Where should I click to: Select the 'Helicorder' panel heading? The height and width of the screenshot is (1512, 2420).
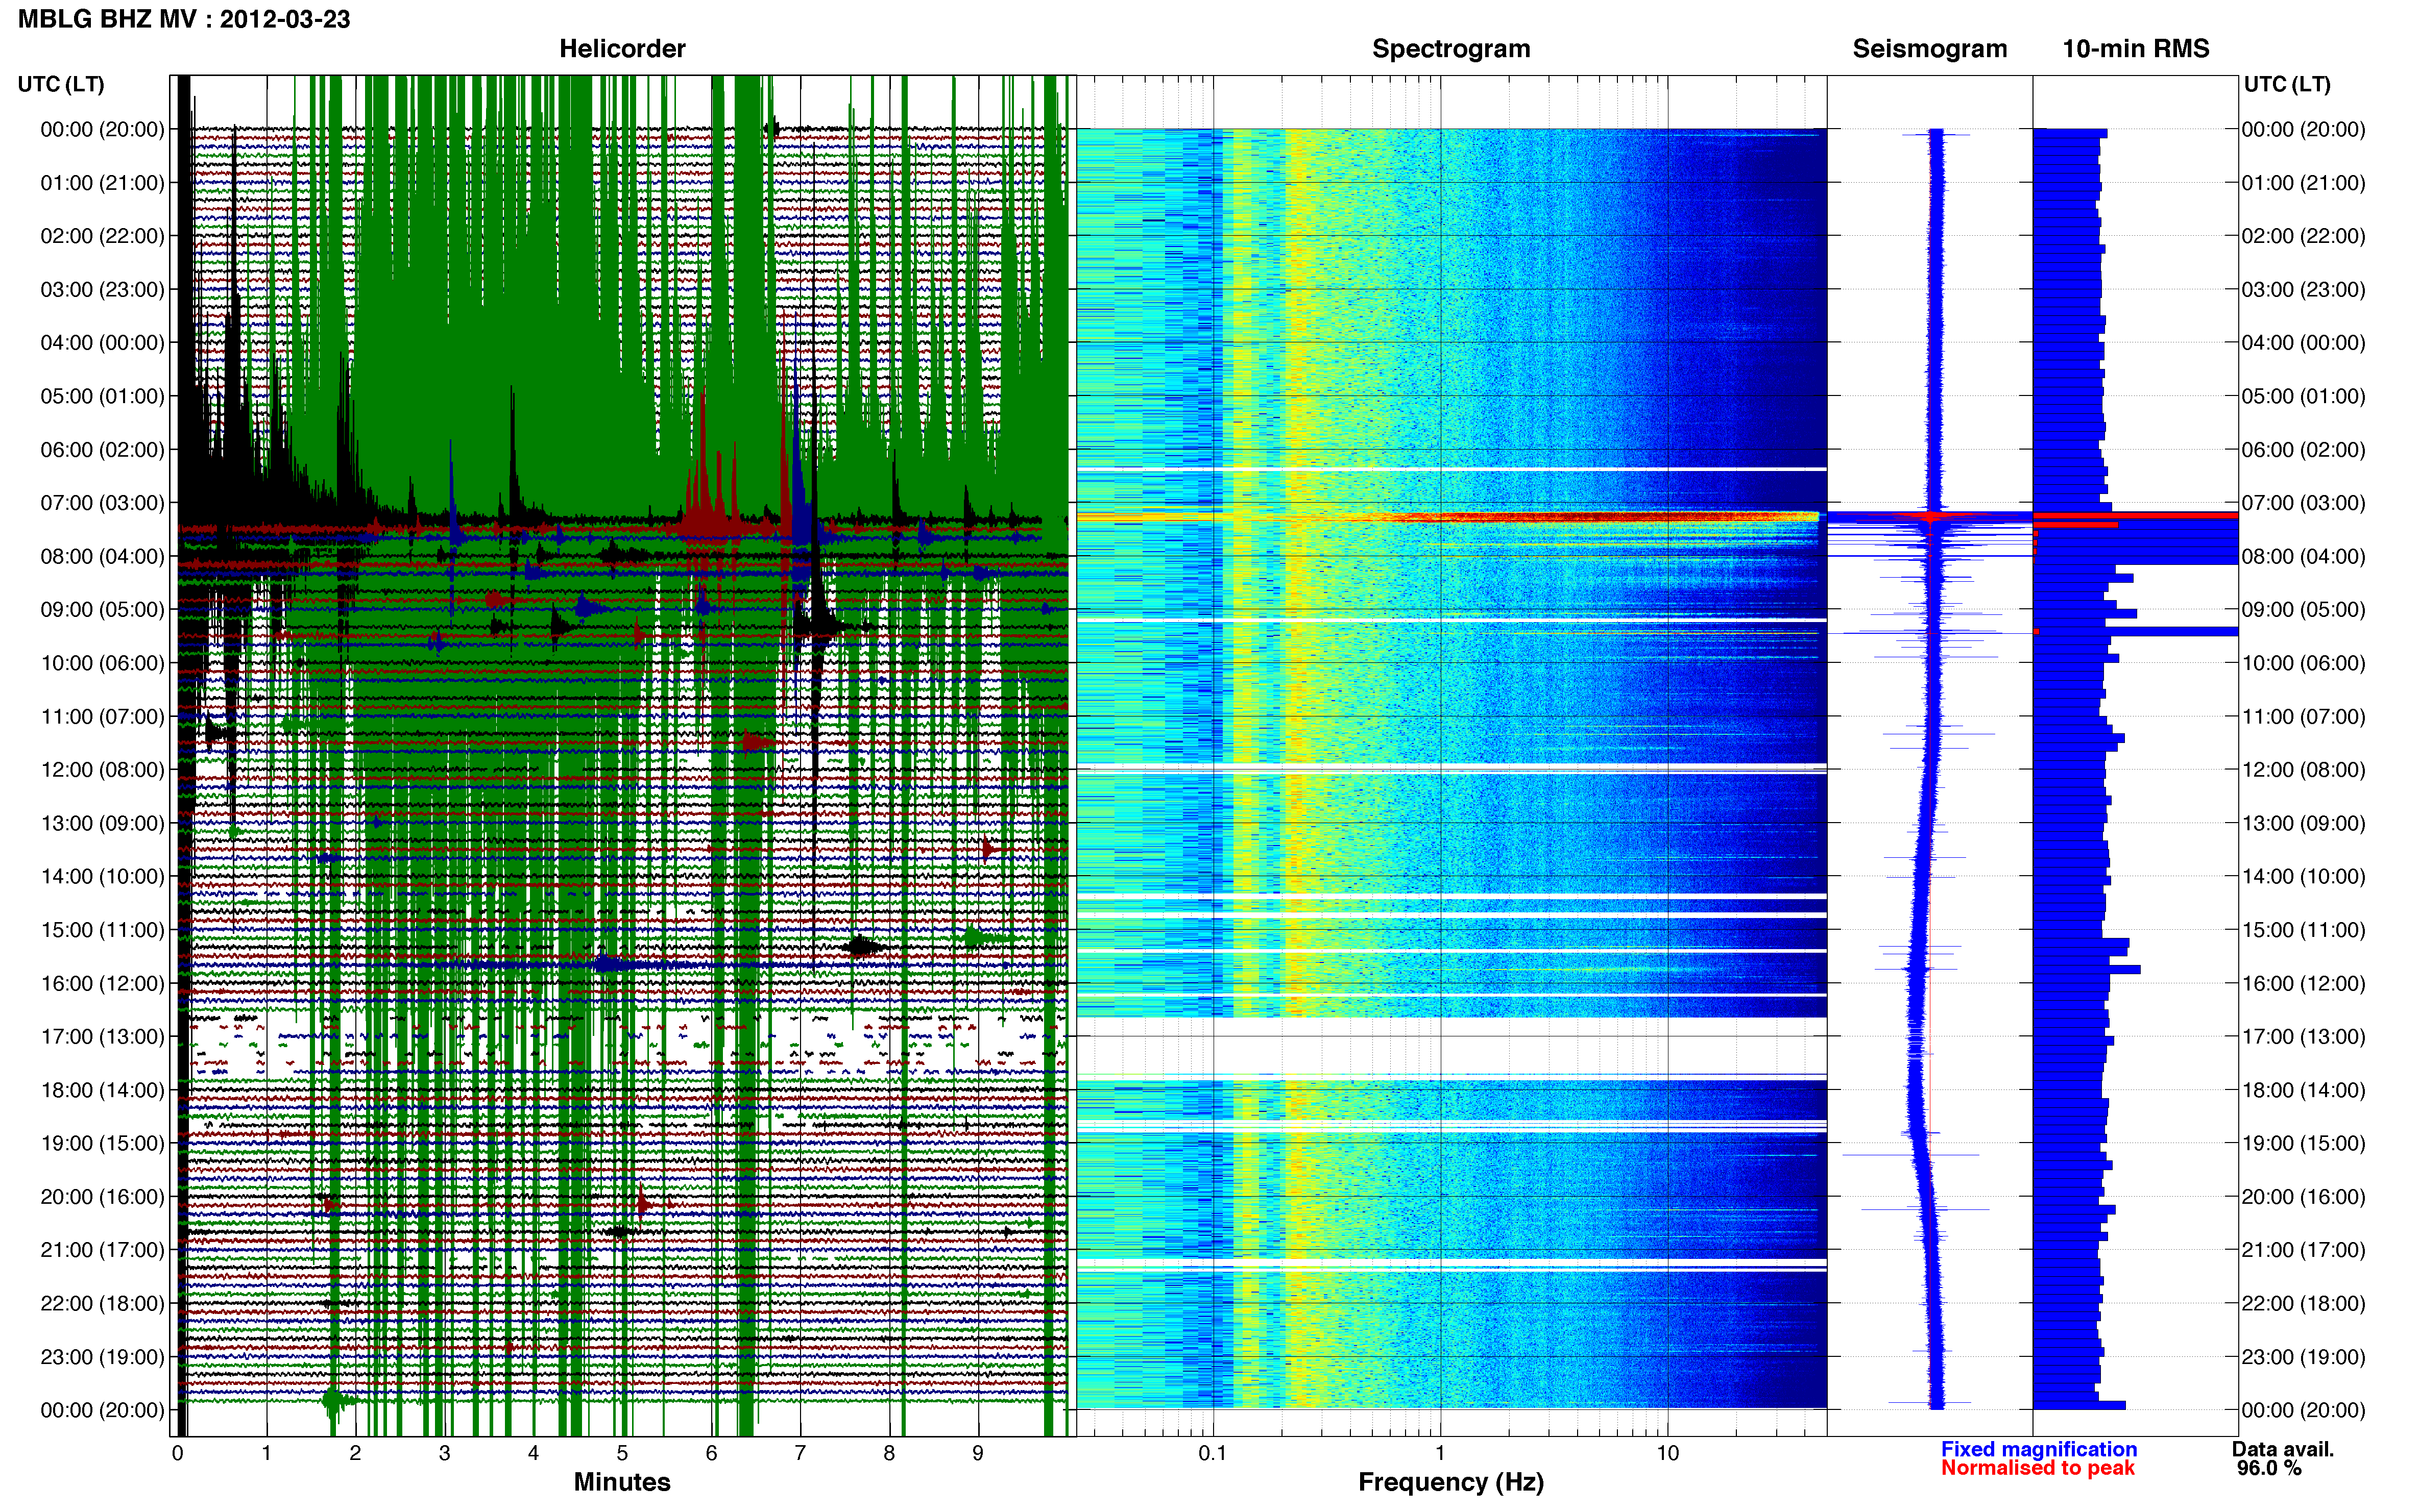coord(621,49)
